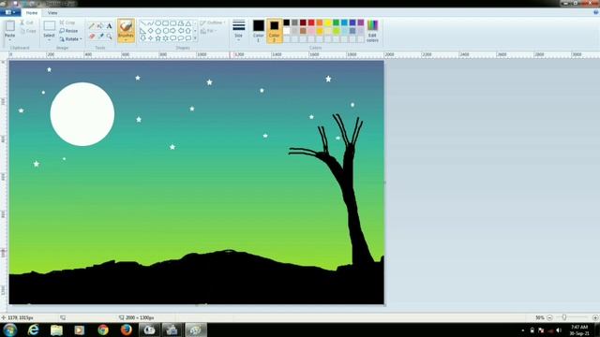Click the volume speaker tray icon
600x337 pixels.
point(559,330)
